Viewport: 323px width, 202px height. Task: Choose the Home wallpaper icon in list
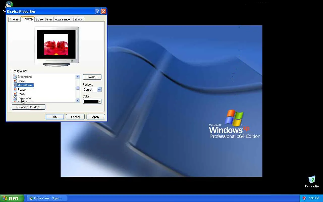(15, 81)
